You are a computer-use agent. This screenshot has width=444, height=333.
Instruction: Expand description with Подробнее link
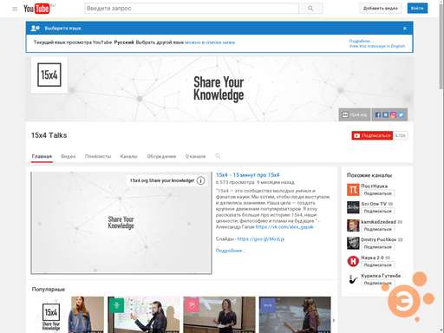pos(230,251)
